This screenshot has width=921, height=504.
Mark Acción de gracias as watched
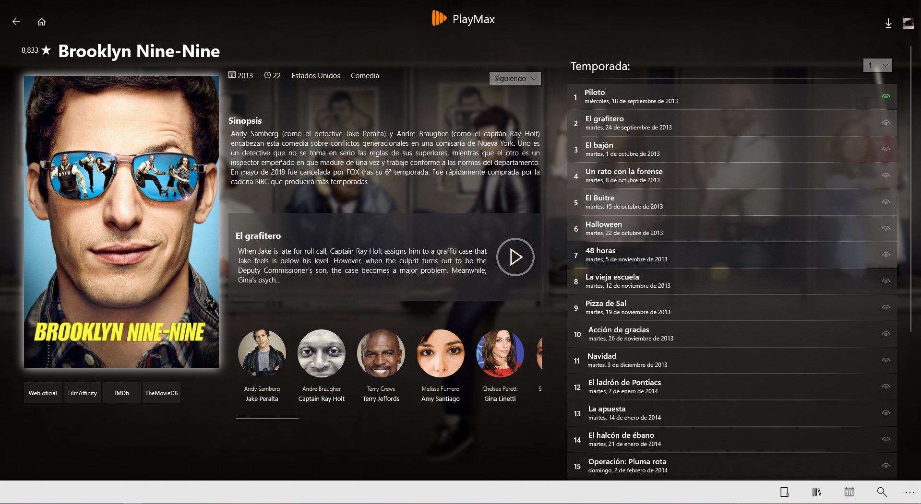coord(886,334)
